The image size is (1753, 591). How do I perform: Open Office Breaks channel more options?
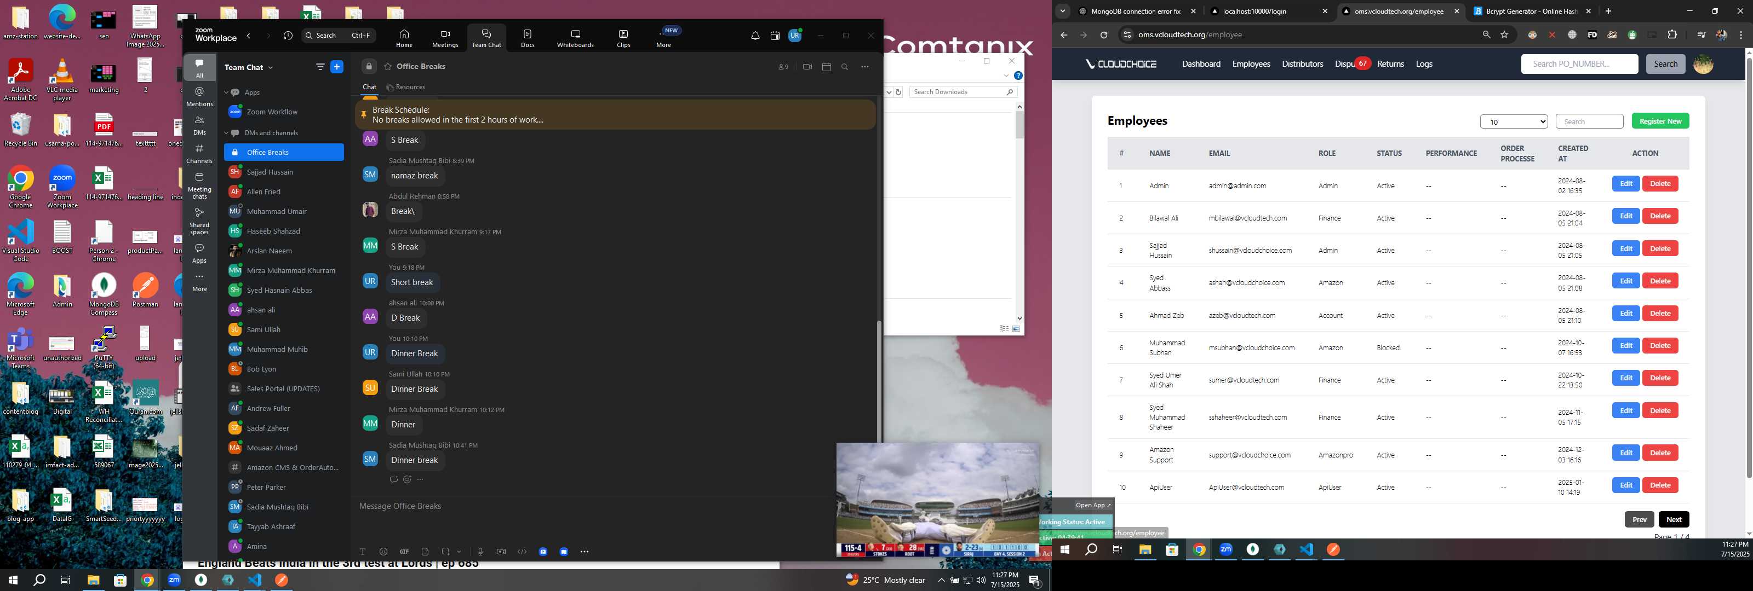tap(864, 67)
